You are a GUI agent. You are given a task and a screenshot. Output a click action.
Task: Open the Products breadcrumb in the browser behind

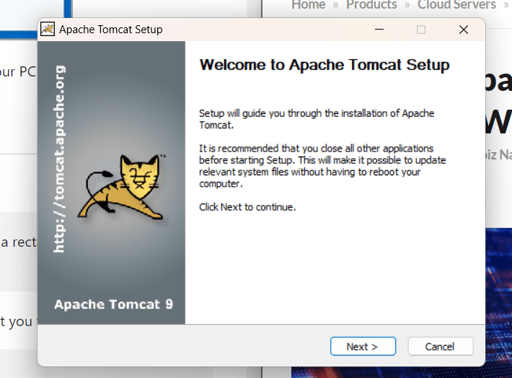click(371, 5)
